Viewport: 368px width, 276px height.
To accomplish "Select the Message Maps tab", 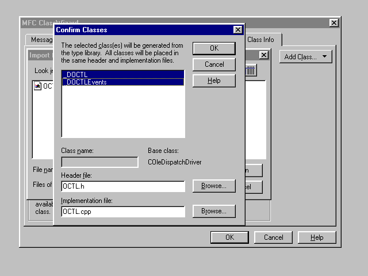I will [40, 40].
